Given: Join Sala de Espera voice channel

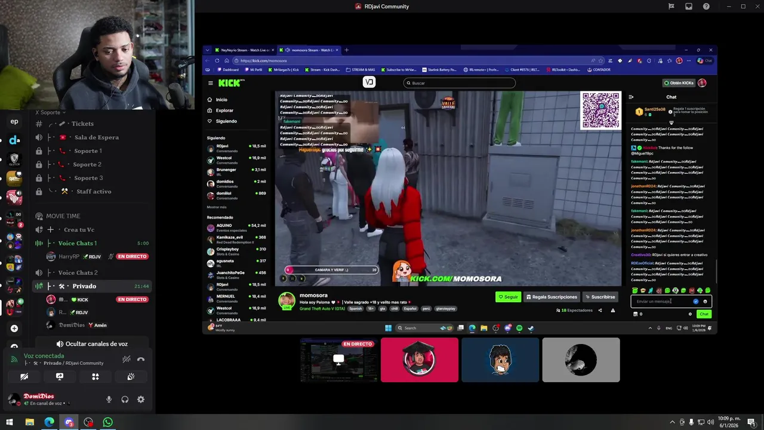Looking at the screenshot, I should pyautogui.click(x=91, y=137).
